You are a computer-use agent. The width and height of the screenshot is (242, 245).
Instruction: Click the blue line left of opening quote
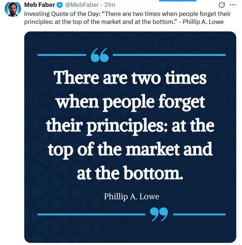[62, 55]
